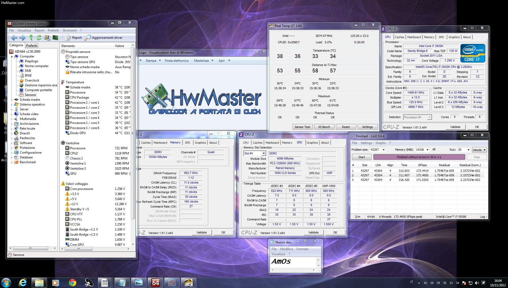Click the Notepad text area with AmOs

pyautogui.click(x=293, y=262)
